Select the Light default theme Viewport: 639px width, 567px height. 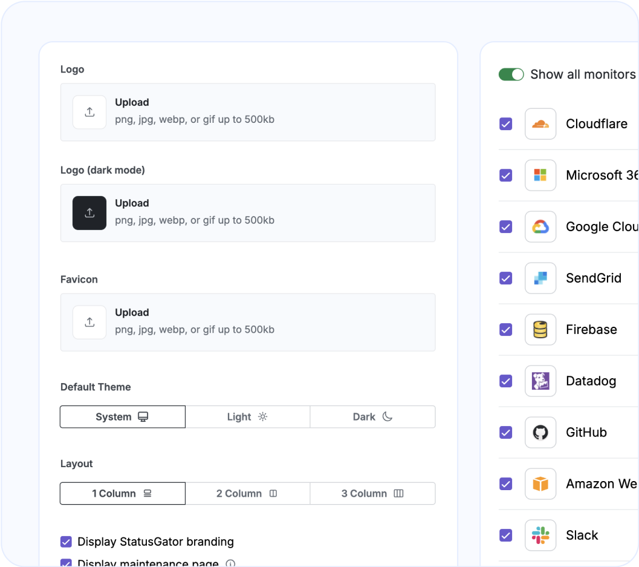point(247,417)
